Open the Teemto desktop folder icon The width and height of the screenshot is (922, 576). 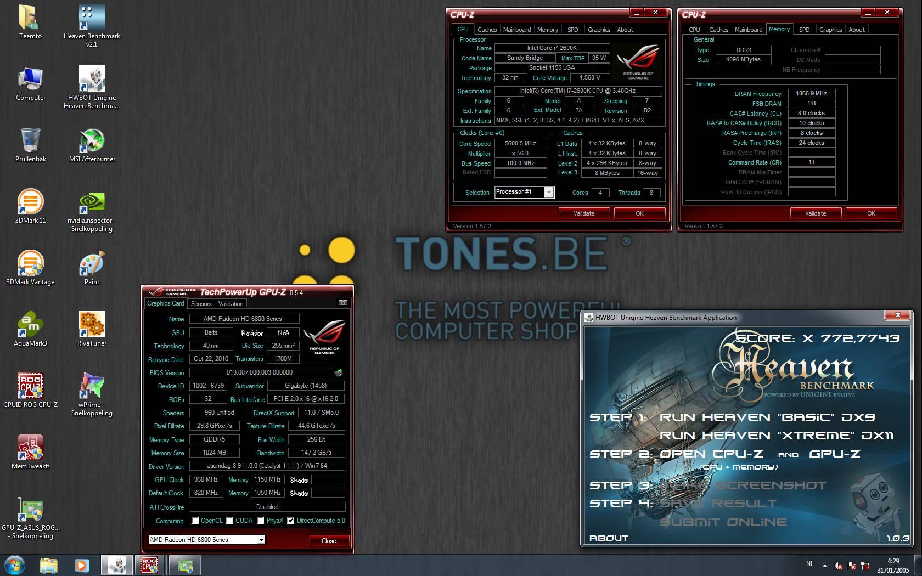pyautogui.click(x=30, y=22)
